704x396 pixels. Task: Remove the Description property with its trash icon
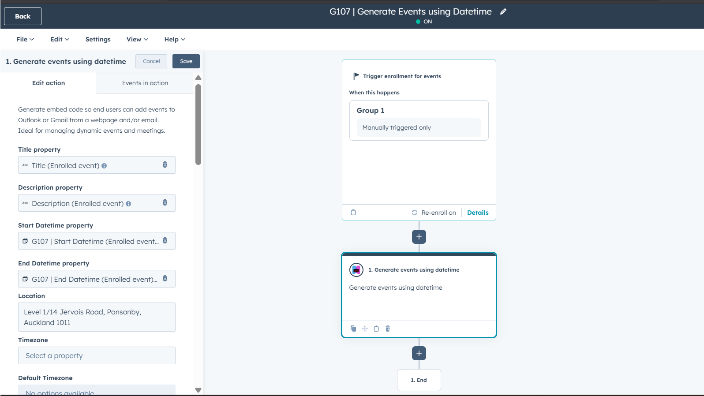pyautogui.click(x=165, y=202)
